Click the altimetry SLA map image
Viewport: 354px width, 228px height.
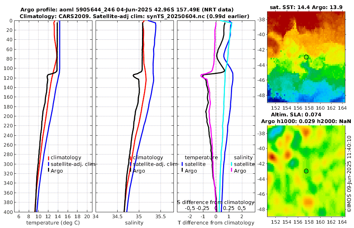coord(306,171)
